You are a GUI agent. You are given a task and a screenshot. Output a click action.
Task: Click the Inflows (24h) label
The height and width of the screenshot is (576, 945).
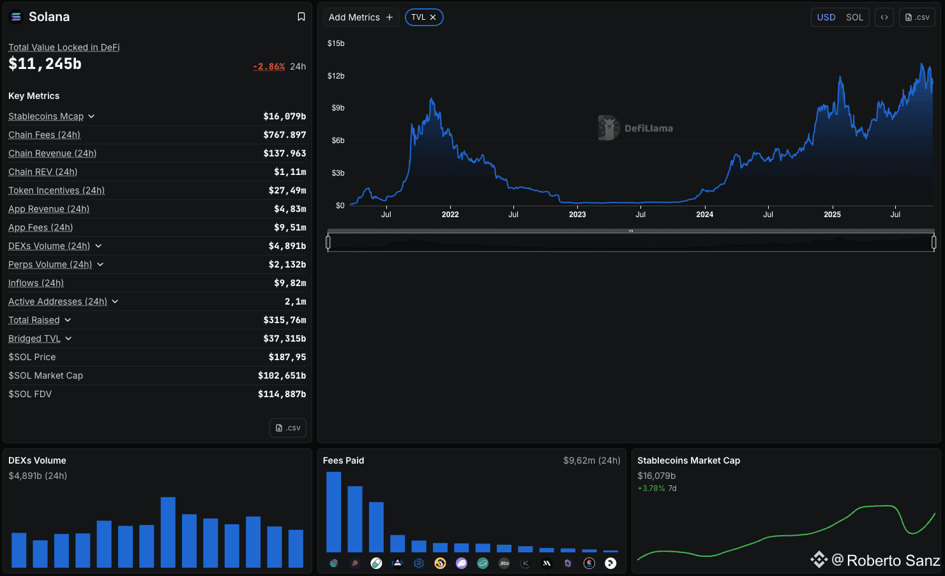(x=36, y=283)
